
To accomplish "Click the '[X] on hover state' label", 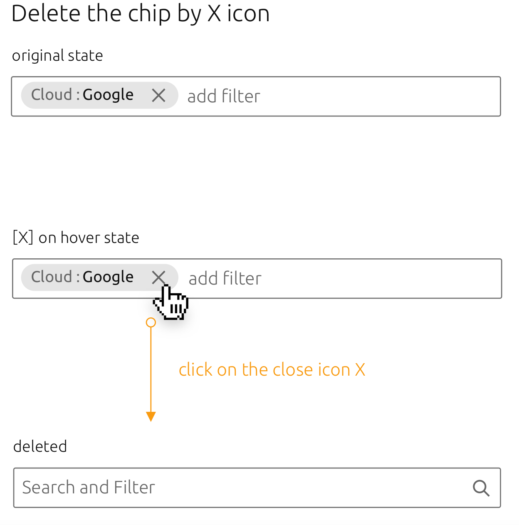I will click(76, 238).
